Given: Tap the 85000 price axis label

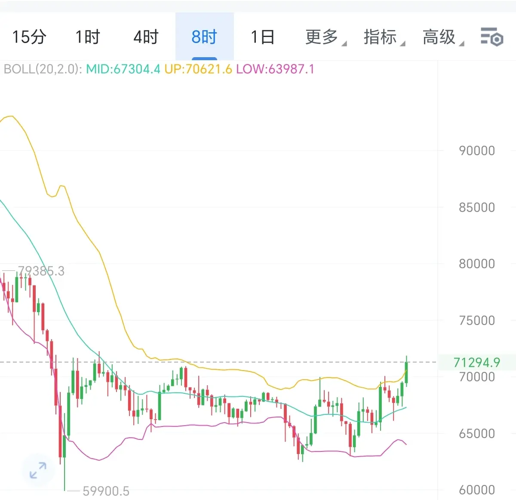Looking at the screenshot, I should 477,207.
